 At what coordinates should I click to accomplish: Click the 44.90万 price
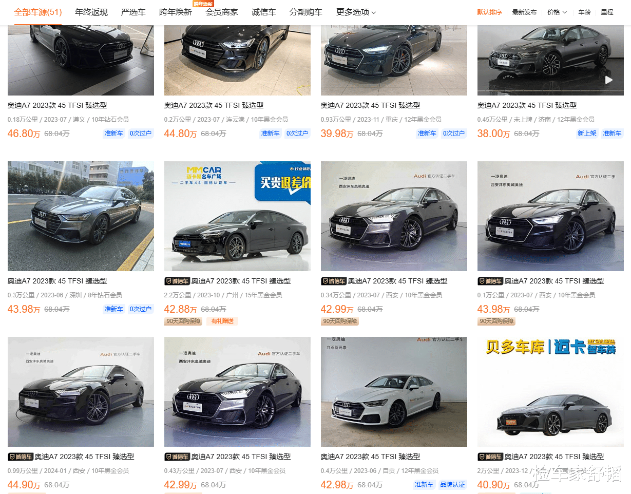click(x=24, y=485)
